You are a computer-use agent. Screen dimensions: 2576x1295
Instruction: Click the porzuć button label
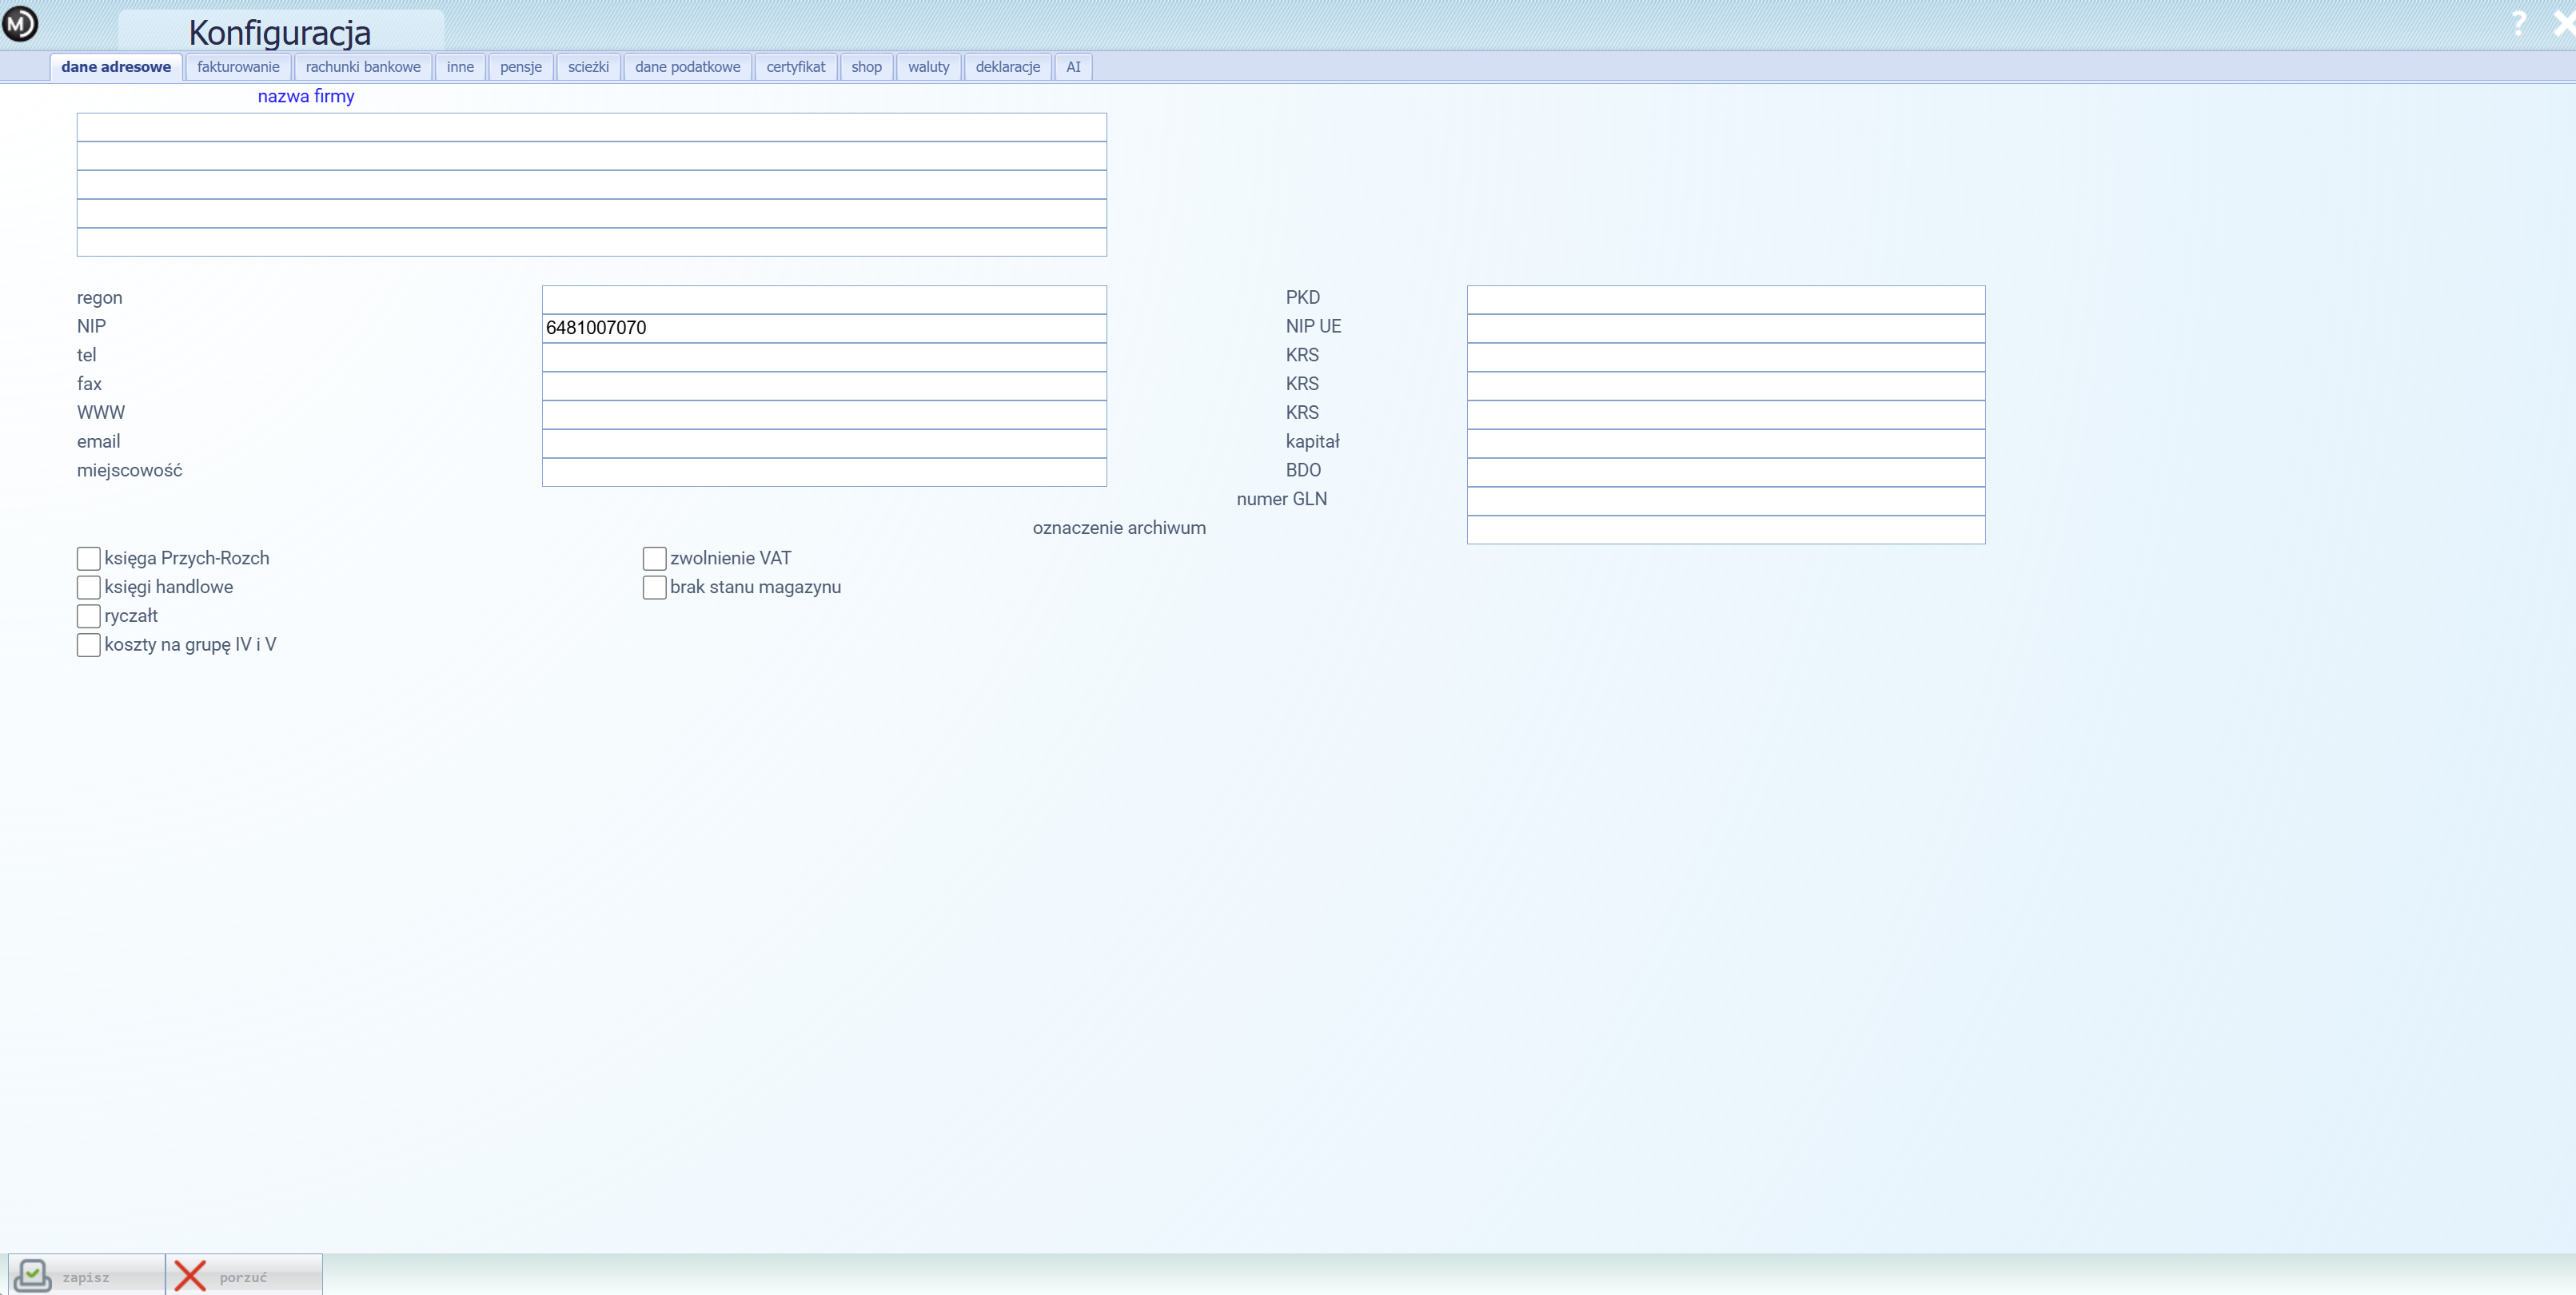click(243, 1278)
